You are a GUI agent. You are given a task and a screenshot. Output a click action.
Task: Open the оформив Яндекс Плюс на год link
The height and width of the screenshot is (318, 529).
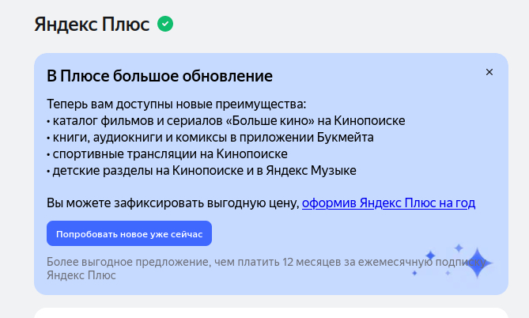(x=389, y=203)
